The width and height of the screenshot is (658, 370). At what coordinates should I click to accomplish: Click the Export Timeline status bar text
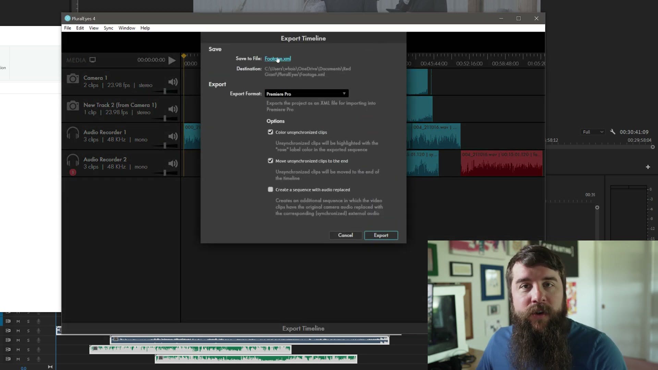[x=303, y=329]
